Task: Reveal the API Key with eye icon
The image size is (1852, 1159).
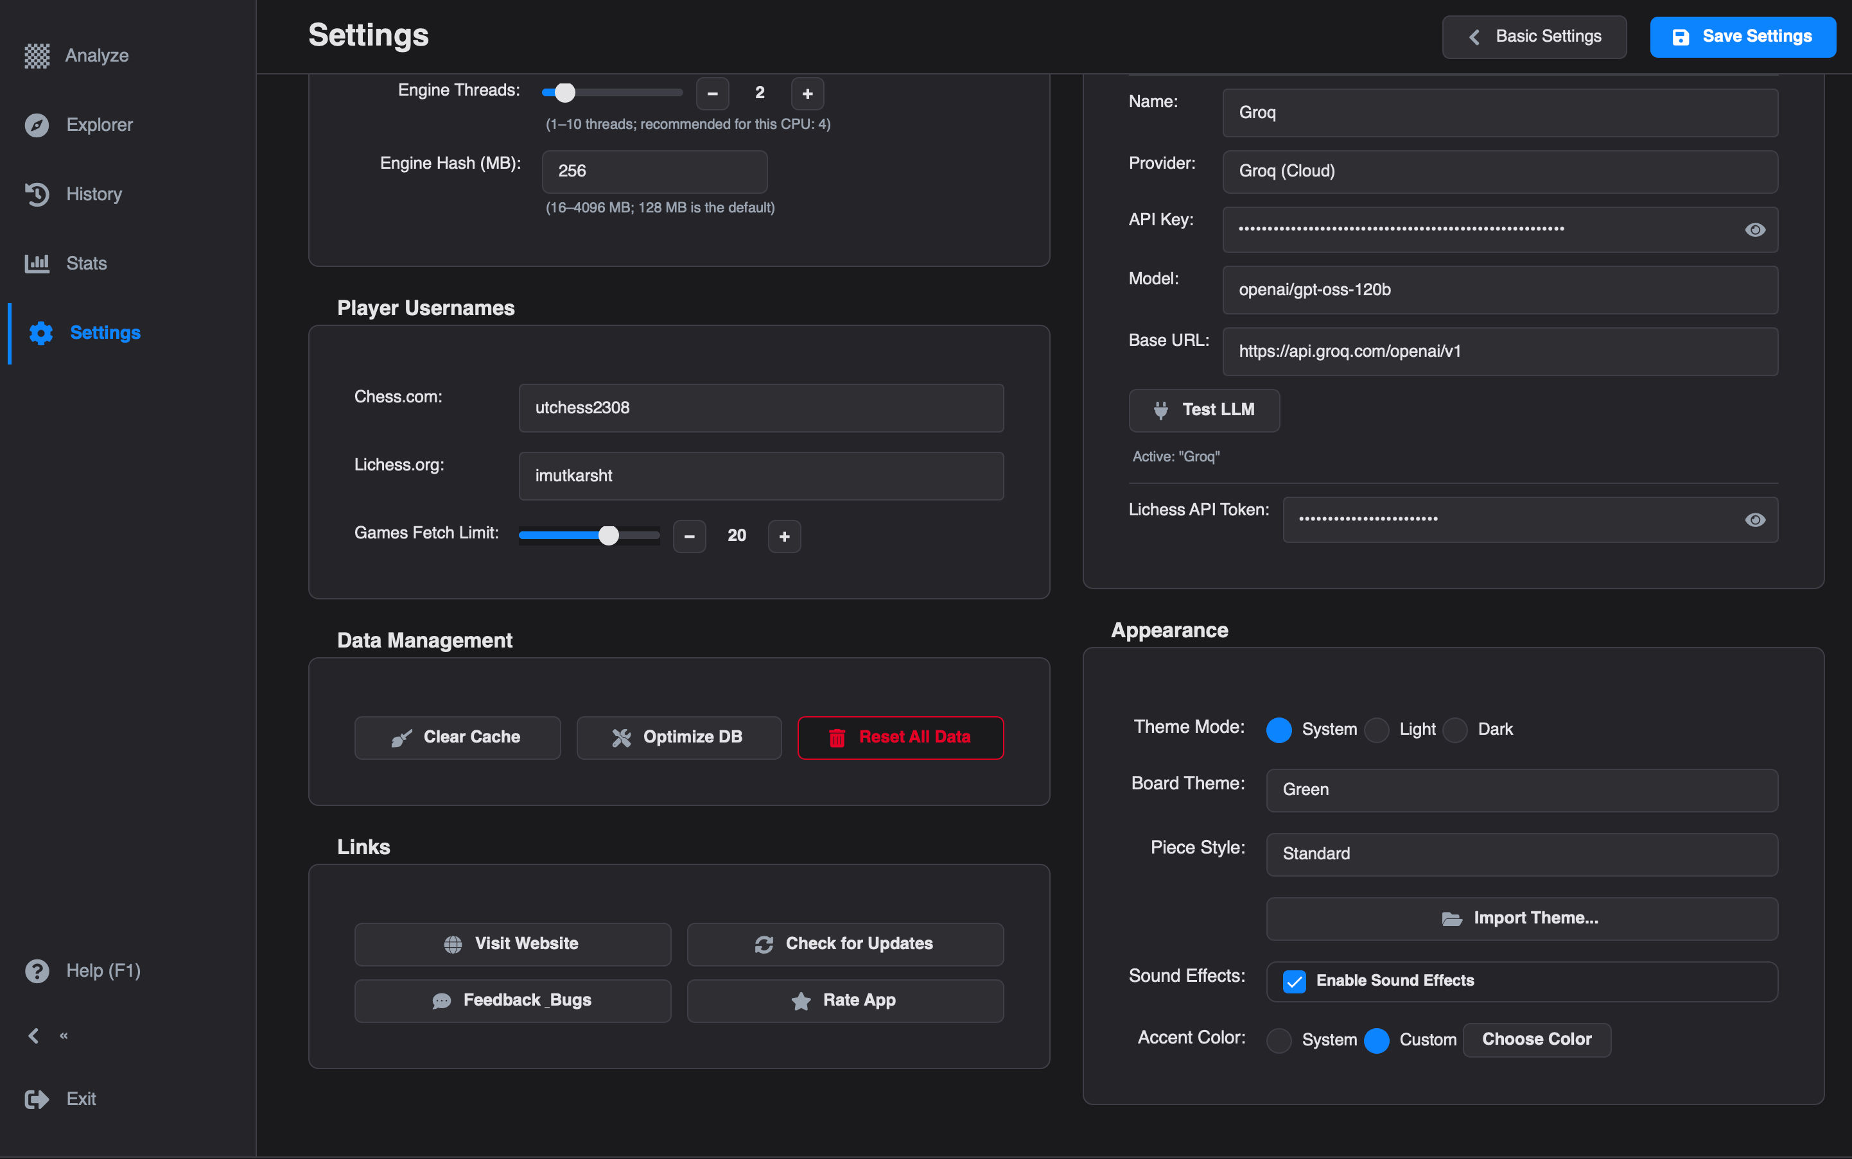Action: point(1754,230)
